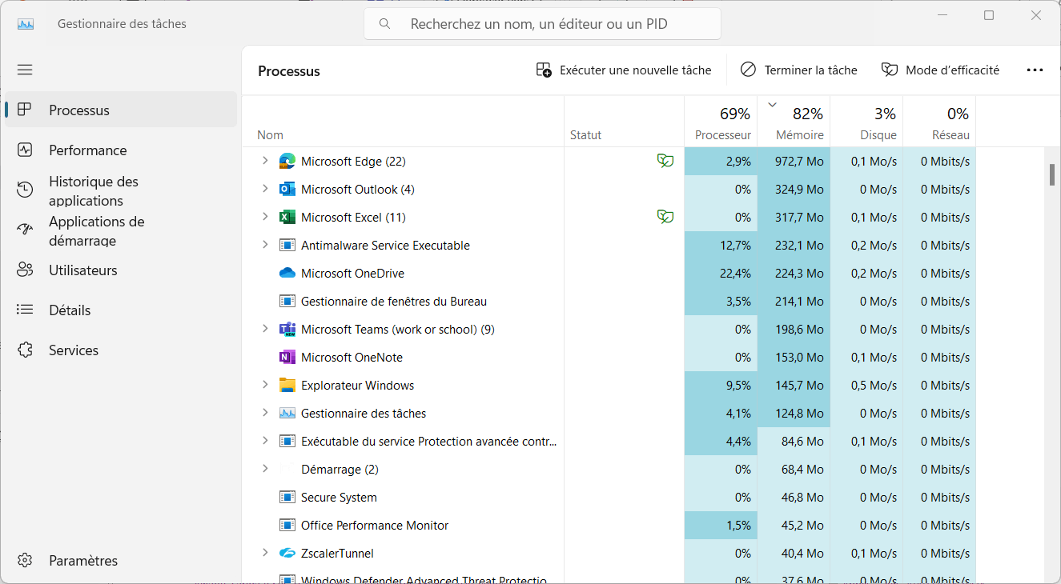
Task: Click the Microsoft Outlook process icon
Action: pos(287,189)
